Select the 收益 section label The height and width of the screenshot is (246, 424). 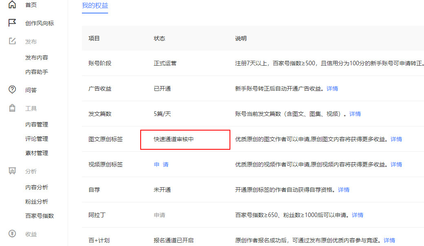pyautogui.click(x=31, y=234)
